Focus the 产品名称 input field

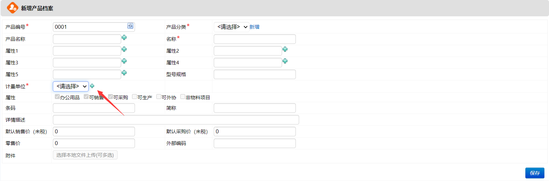tap(87, 39)
